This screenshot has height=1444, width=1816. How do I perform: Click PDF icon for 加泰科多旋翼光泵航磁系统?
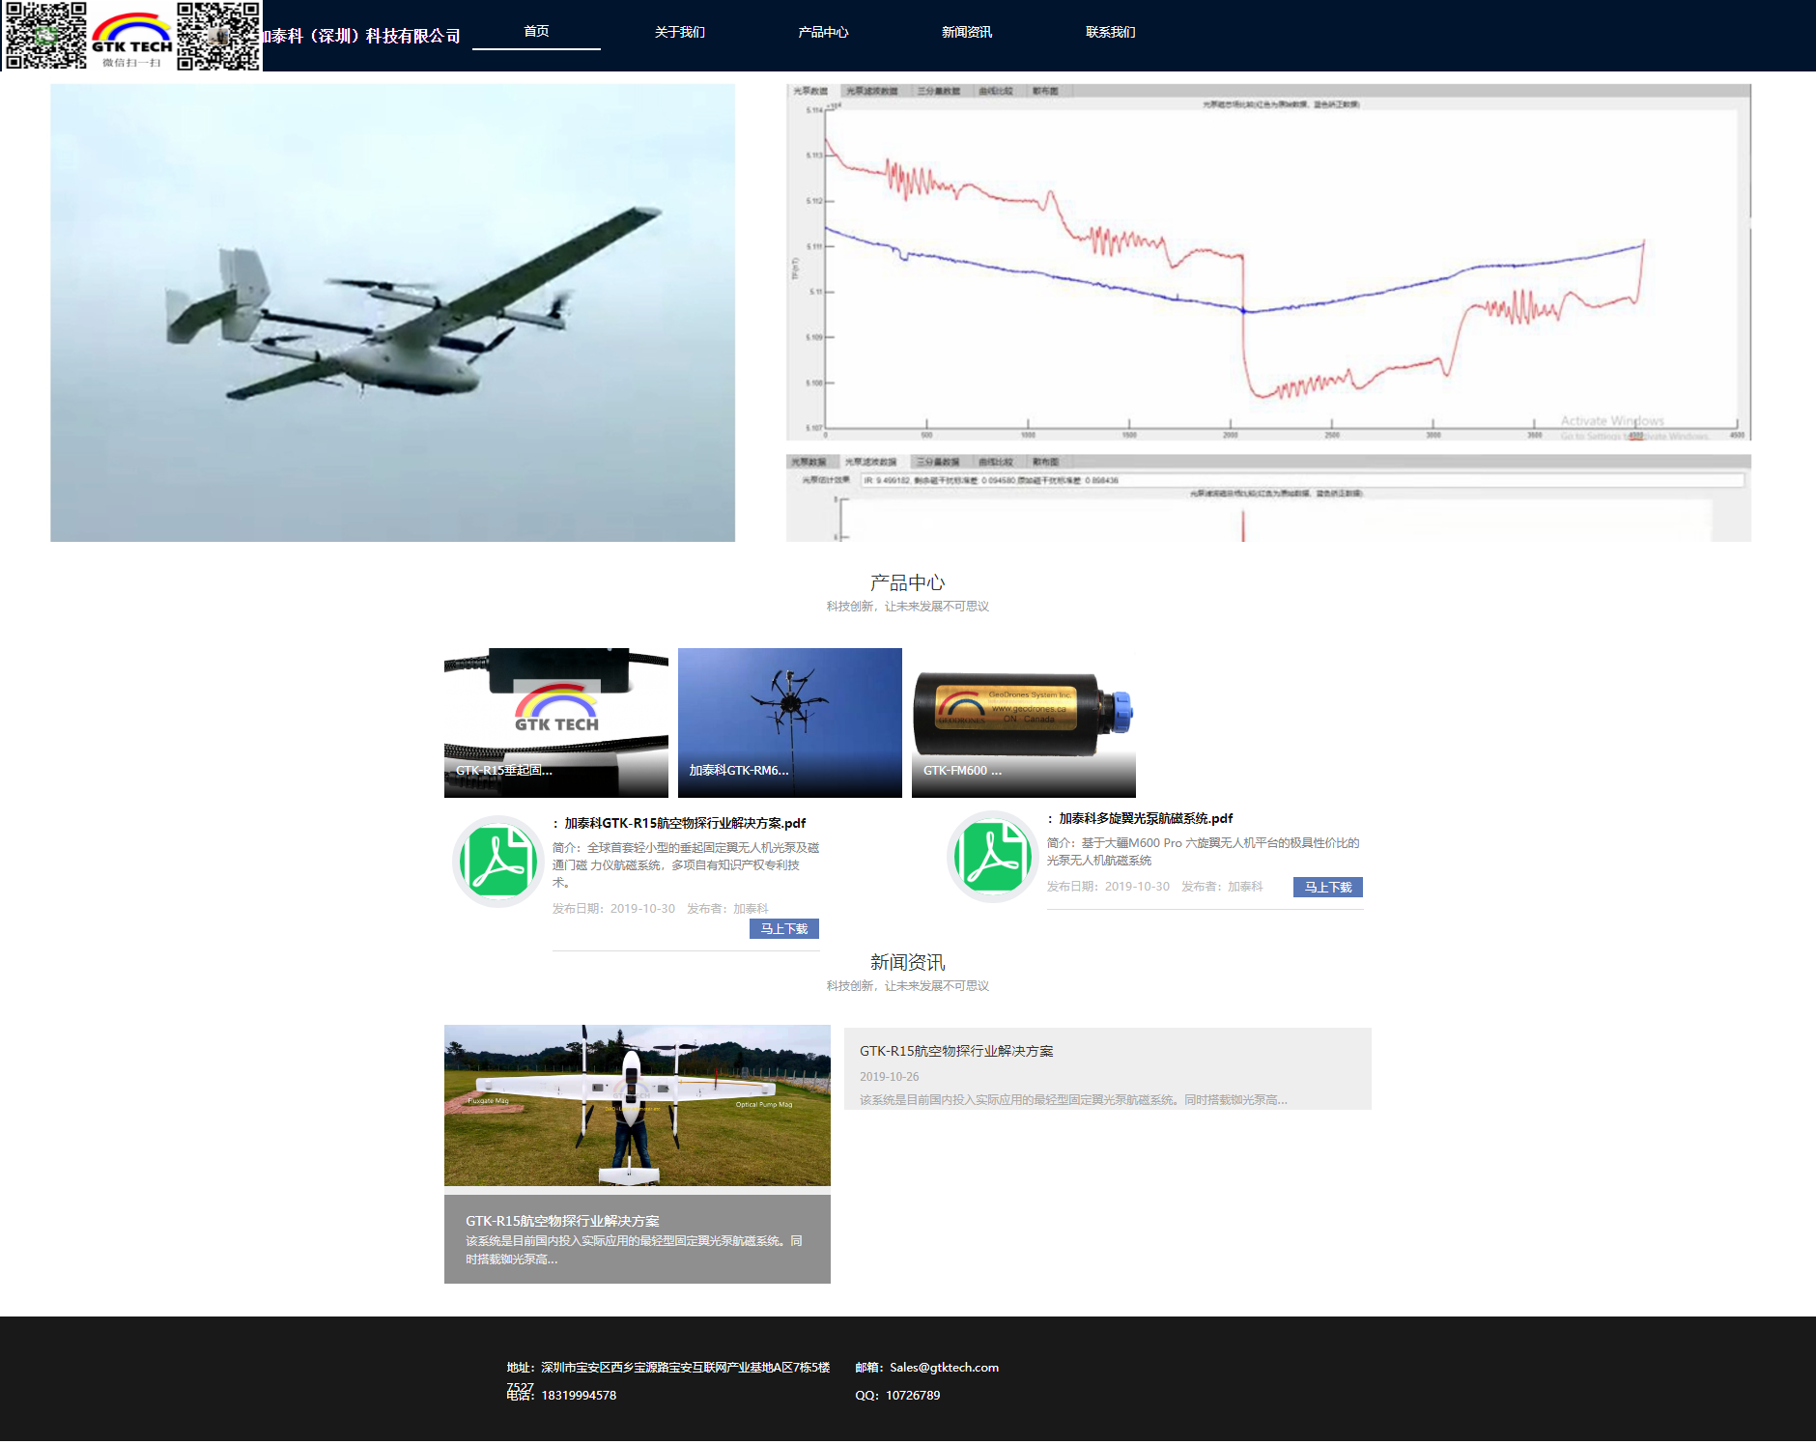tap(993, 857)
